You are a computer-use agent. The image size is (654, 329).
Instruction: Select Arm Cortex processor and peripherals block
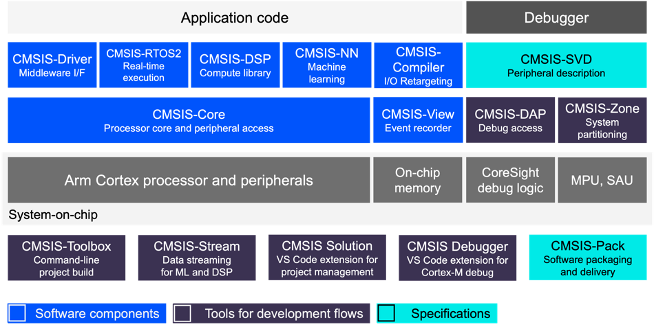189,181
